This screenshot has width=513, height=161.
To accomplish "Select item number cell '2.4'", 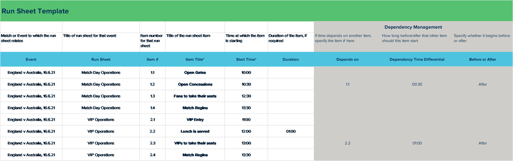I will coord(152,155).
